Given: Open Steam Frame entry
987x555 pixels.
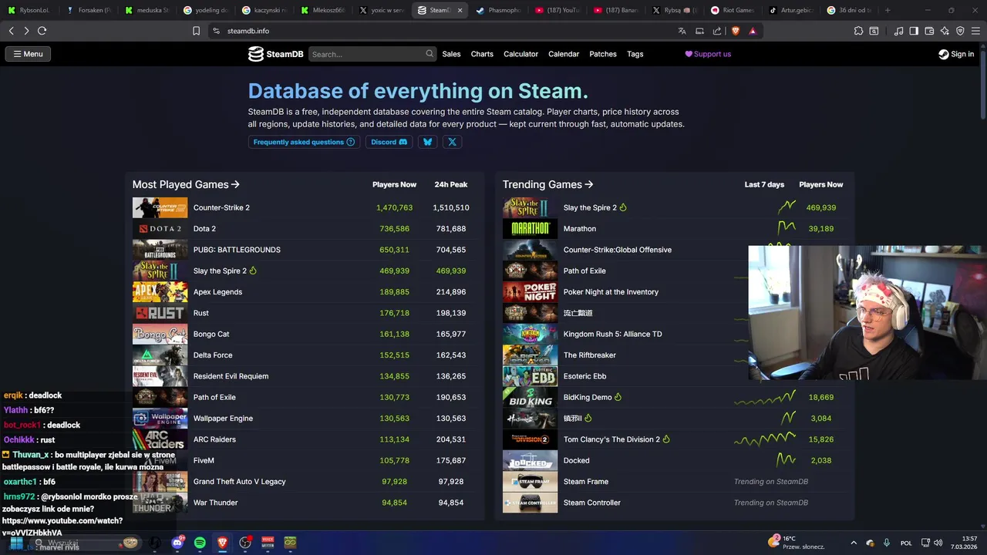Looking at the screenshot, I should click(x=586, y=482).
